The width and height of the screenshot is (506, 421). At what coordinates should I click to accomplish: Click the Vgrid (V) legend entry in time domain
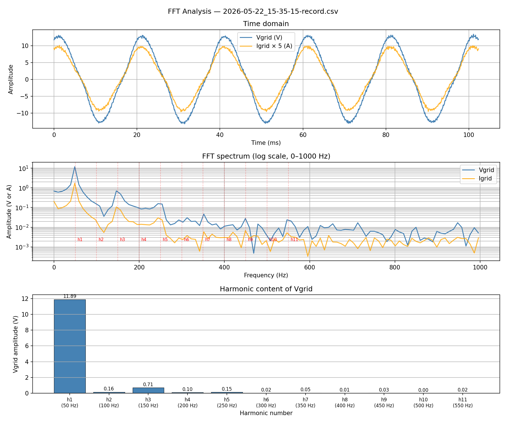coord(266,38)
